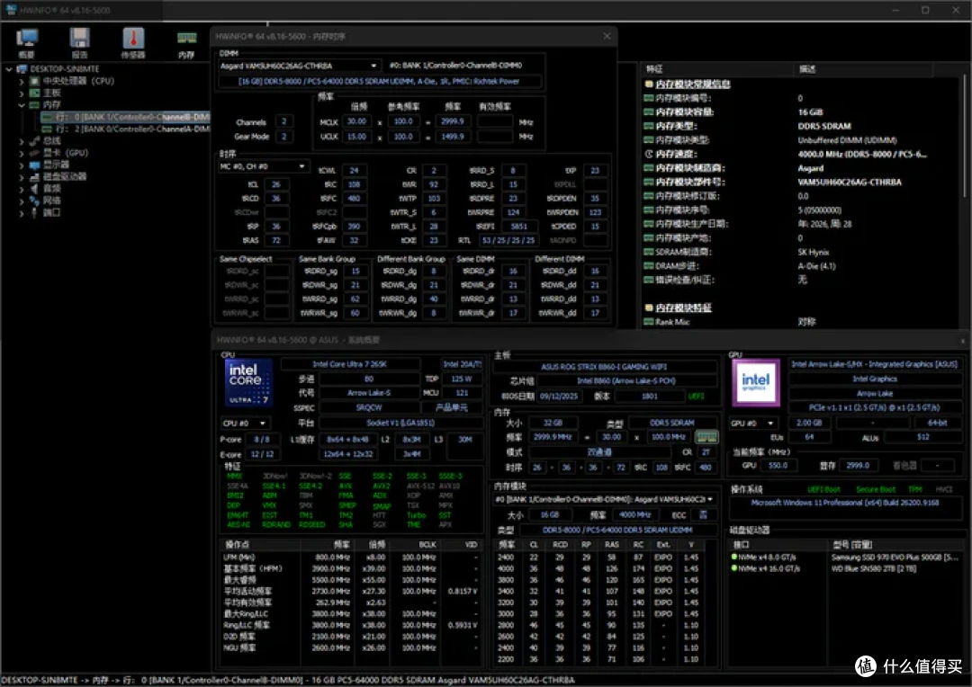Viewport: 972px width, 687px height.
Task: Select memory row 0 BANK 1 ChannelB
Action: pos(125,117)
